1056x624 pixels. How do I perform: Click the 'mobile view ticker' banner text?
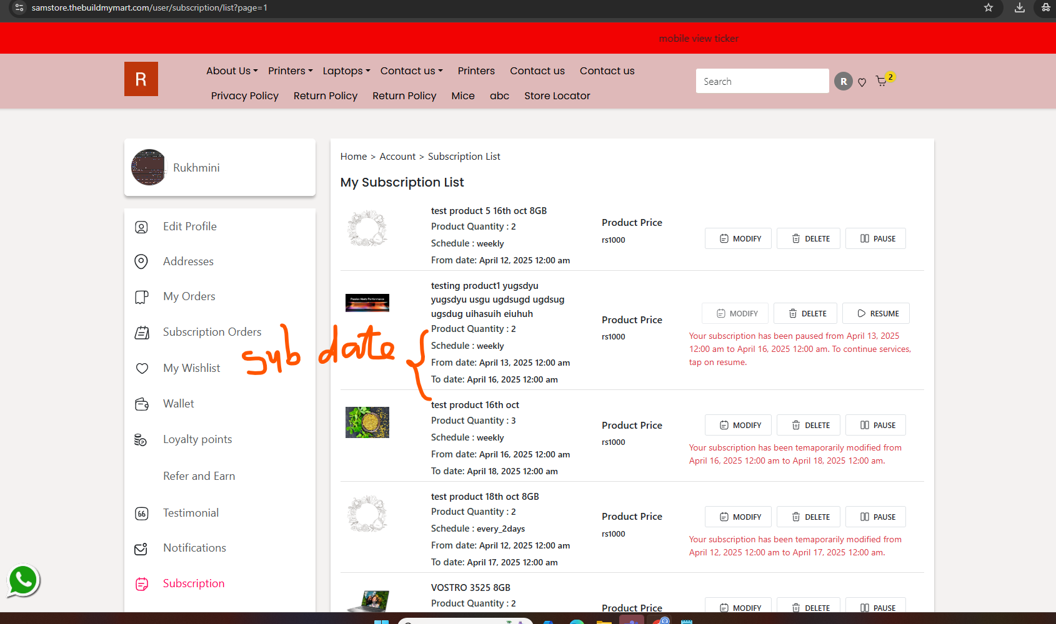coord(699,39)
